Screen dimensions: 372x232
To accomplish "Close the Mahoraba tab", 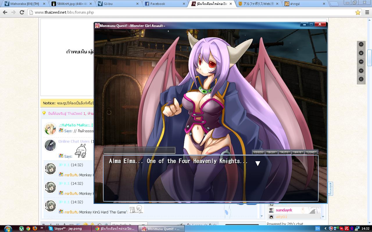I will point(44,4).
